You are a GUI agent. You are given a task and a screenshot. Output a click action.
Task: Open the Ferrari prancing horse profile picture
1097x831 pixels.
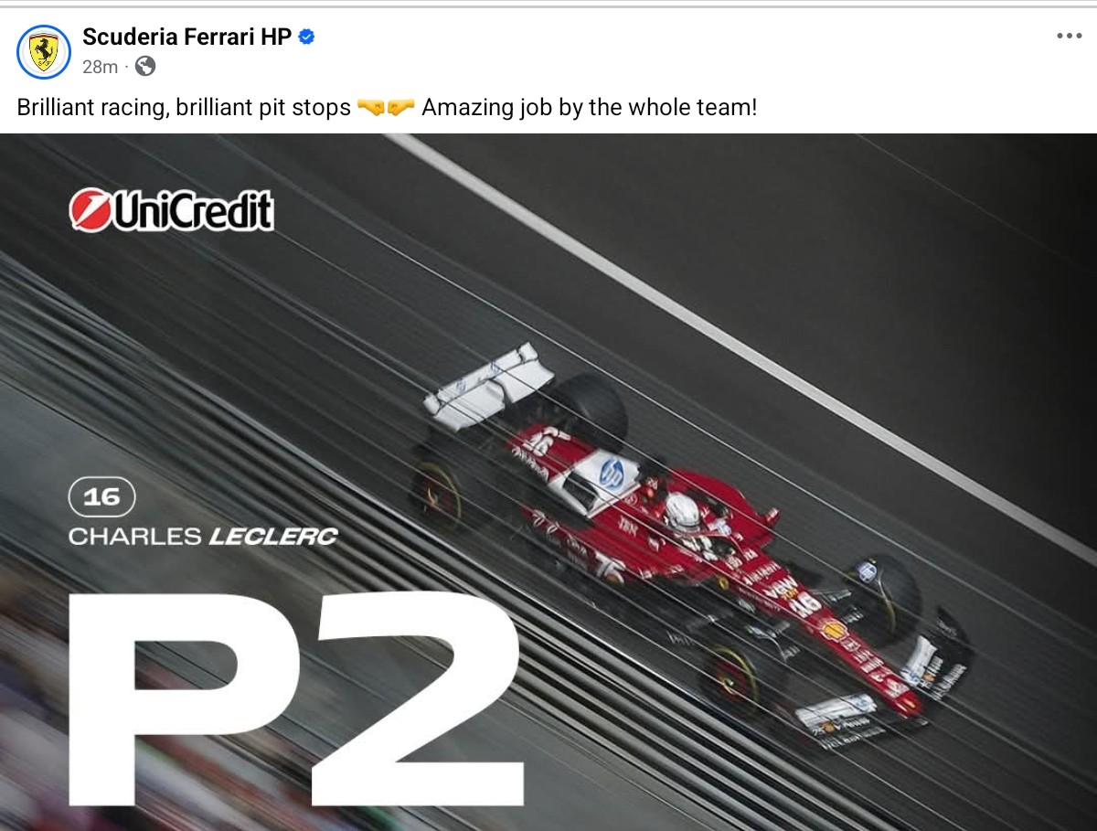[43, 52]
